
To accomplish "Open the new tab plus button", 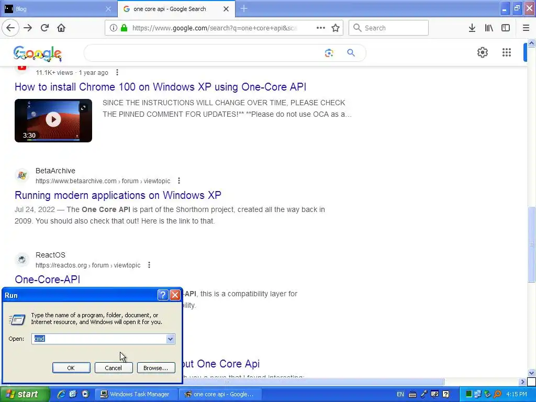I will tap(244, 8).
